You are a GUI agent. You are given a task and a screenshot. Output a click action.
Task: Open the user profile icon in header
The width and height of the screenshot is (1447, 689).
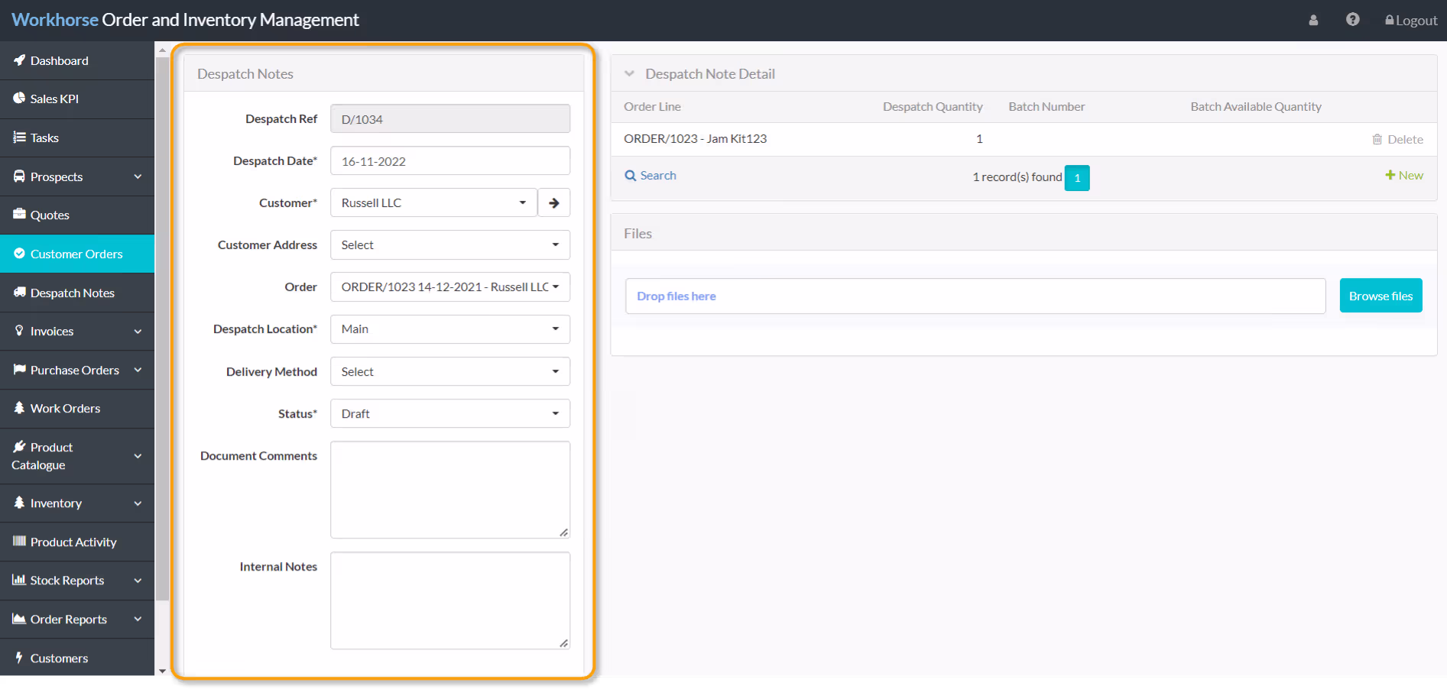[x=1313, y=21]
